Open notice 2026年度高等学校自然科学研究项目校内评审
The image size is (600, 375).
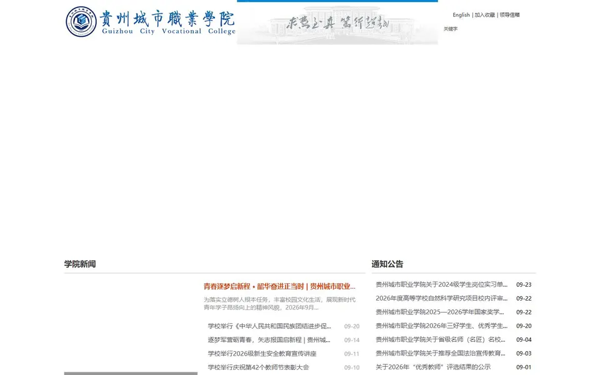pos(442,298)
